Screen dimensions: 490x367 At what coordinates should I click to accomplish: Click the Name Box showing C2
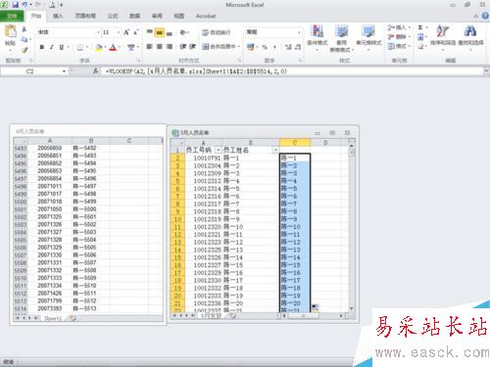pyautogui.click(x=30, y=71)
